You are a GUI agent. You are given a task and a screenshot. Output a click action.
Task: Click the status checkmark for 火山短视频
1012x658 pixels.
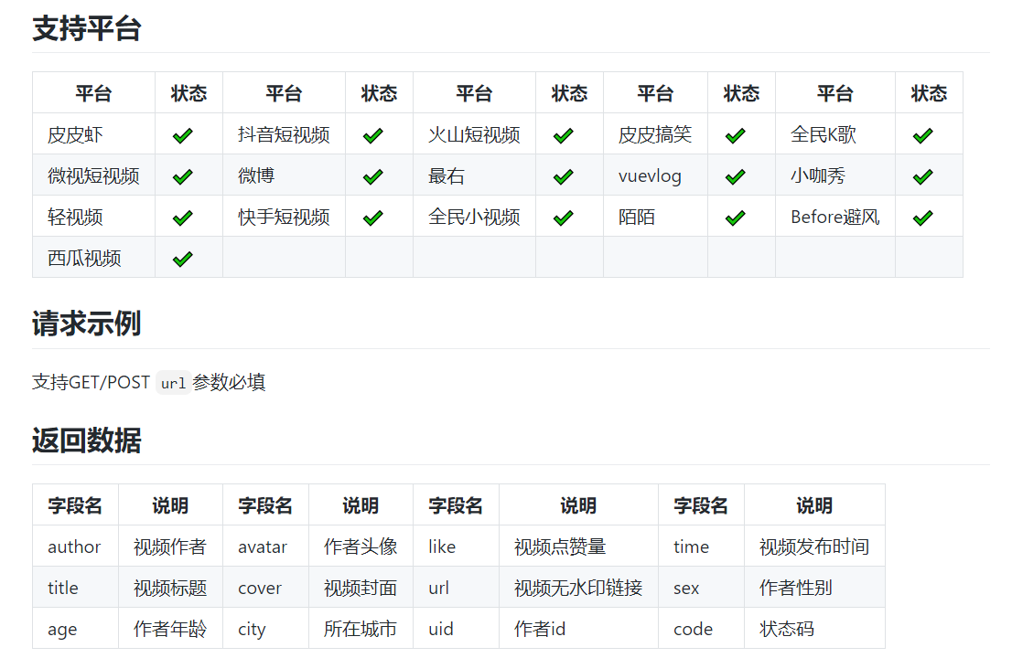coord(563,135)
